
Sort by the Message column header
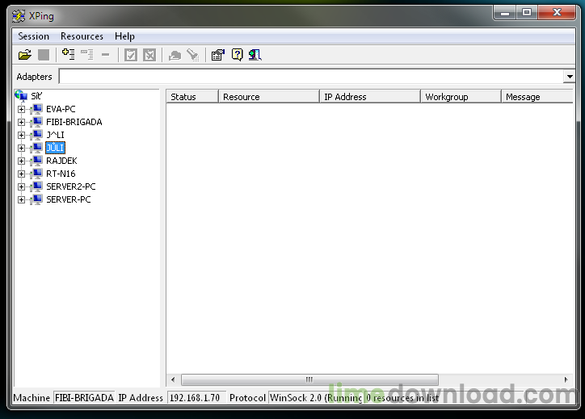(x=537, y=97)
